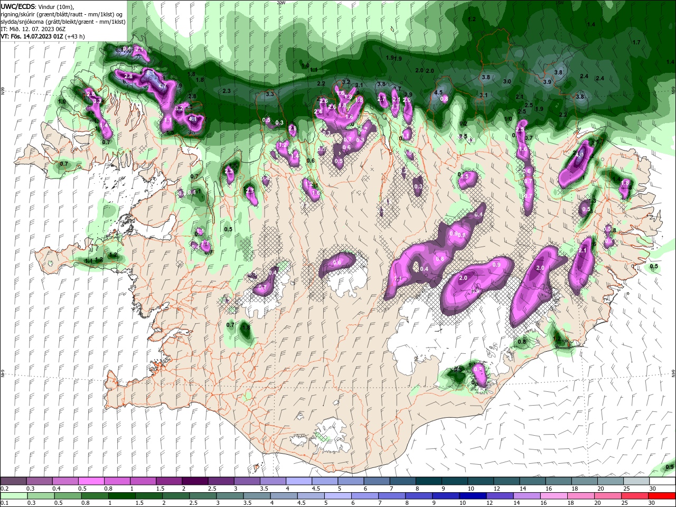676x507 pixels.
Task: Click lower legend rose-red swatch labeled 25
Action: [635, 495]
